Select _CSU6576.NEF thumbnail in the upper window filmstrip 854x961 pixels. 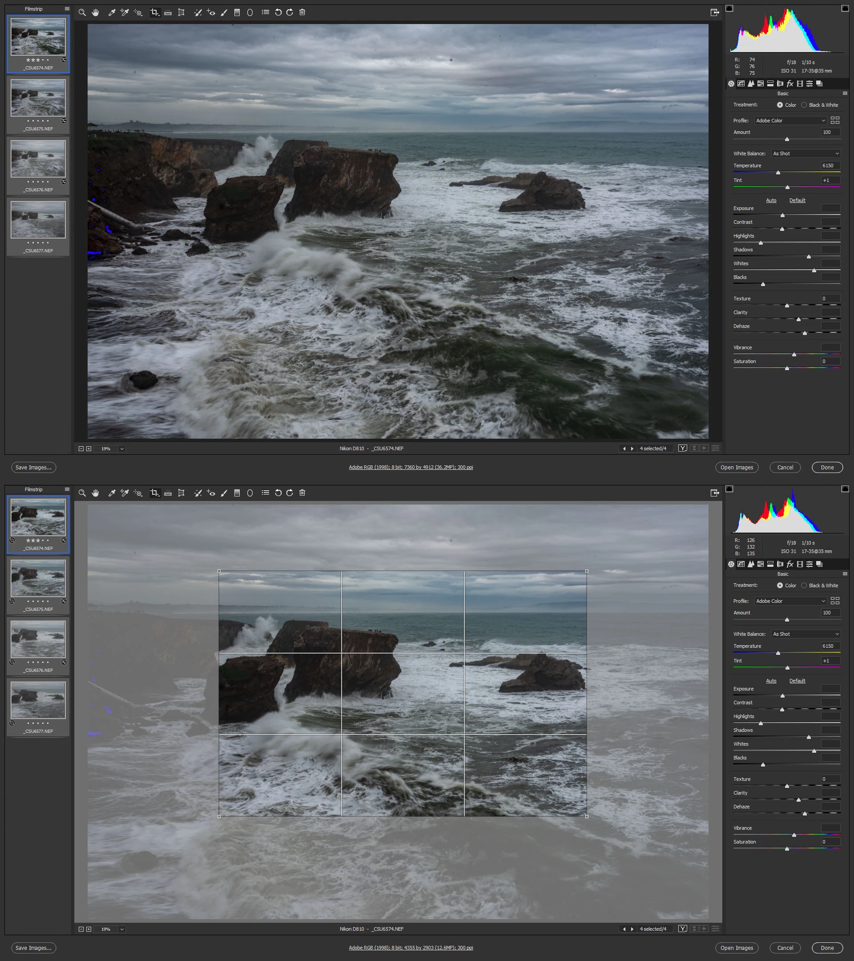click(38, 159)
